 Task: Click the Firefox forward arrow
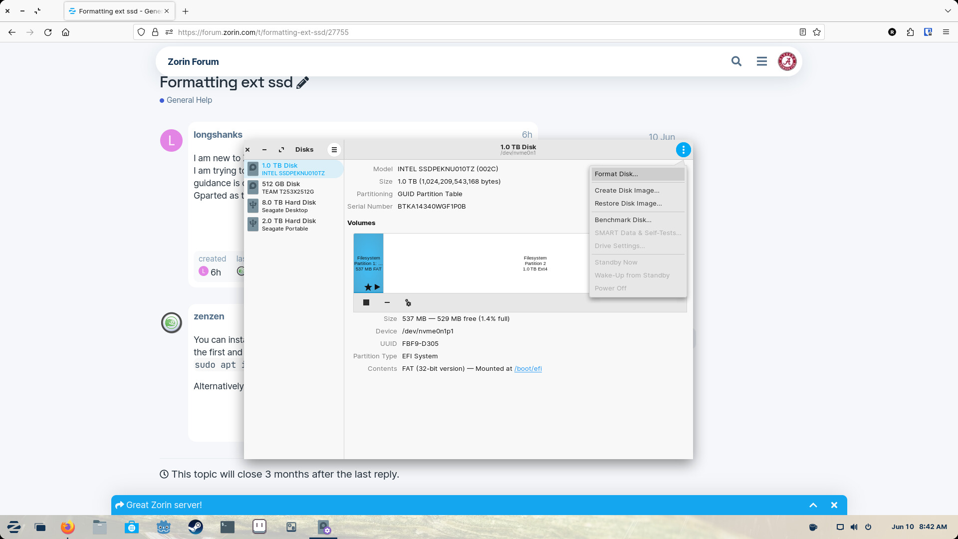click(30, 32)
